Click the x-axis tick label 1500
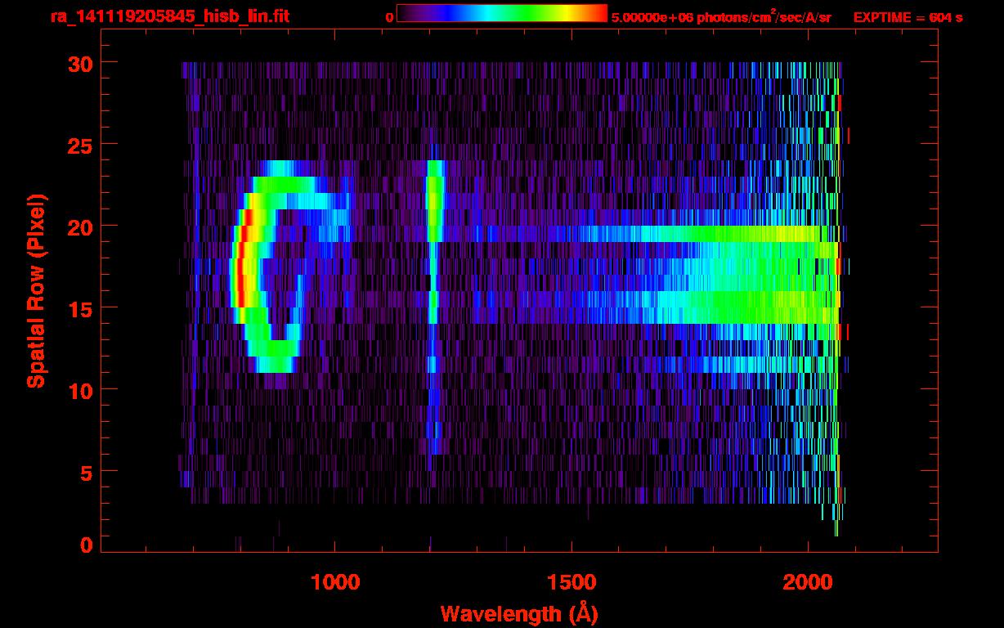 571,582
